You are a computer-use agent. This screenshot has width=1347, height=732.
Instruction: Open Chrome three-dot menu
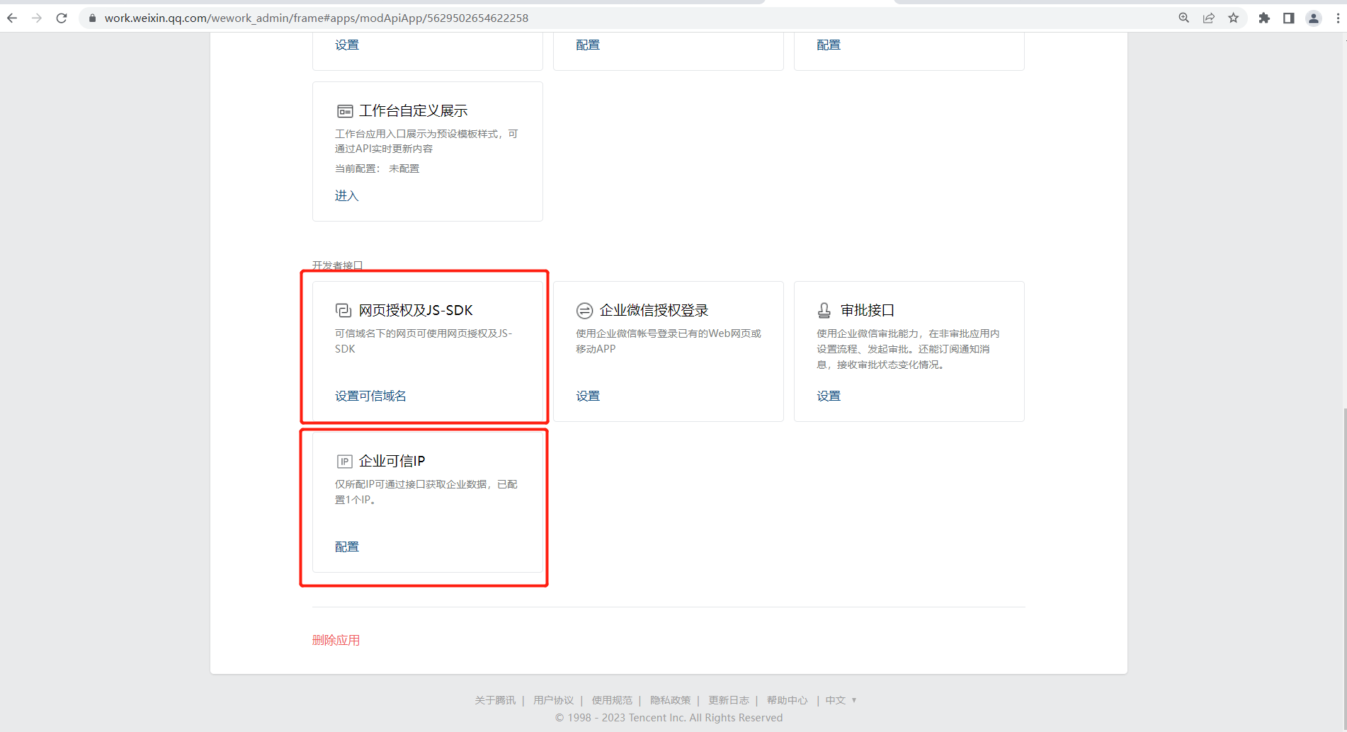(x=1338, y=18)
